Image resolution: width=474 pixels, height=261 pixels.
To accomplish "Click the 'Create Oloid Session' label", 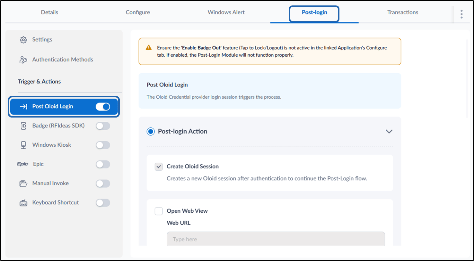I will click(193, 166).
